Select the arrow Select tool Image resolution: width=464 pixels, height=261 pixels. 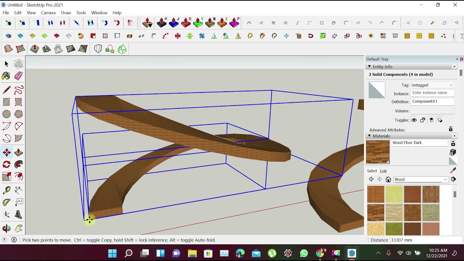[x=7, y=64]
